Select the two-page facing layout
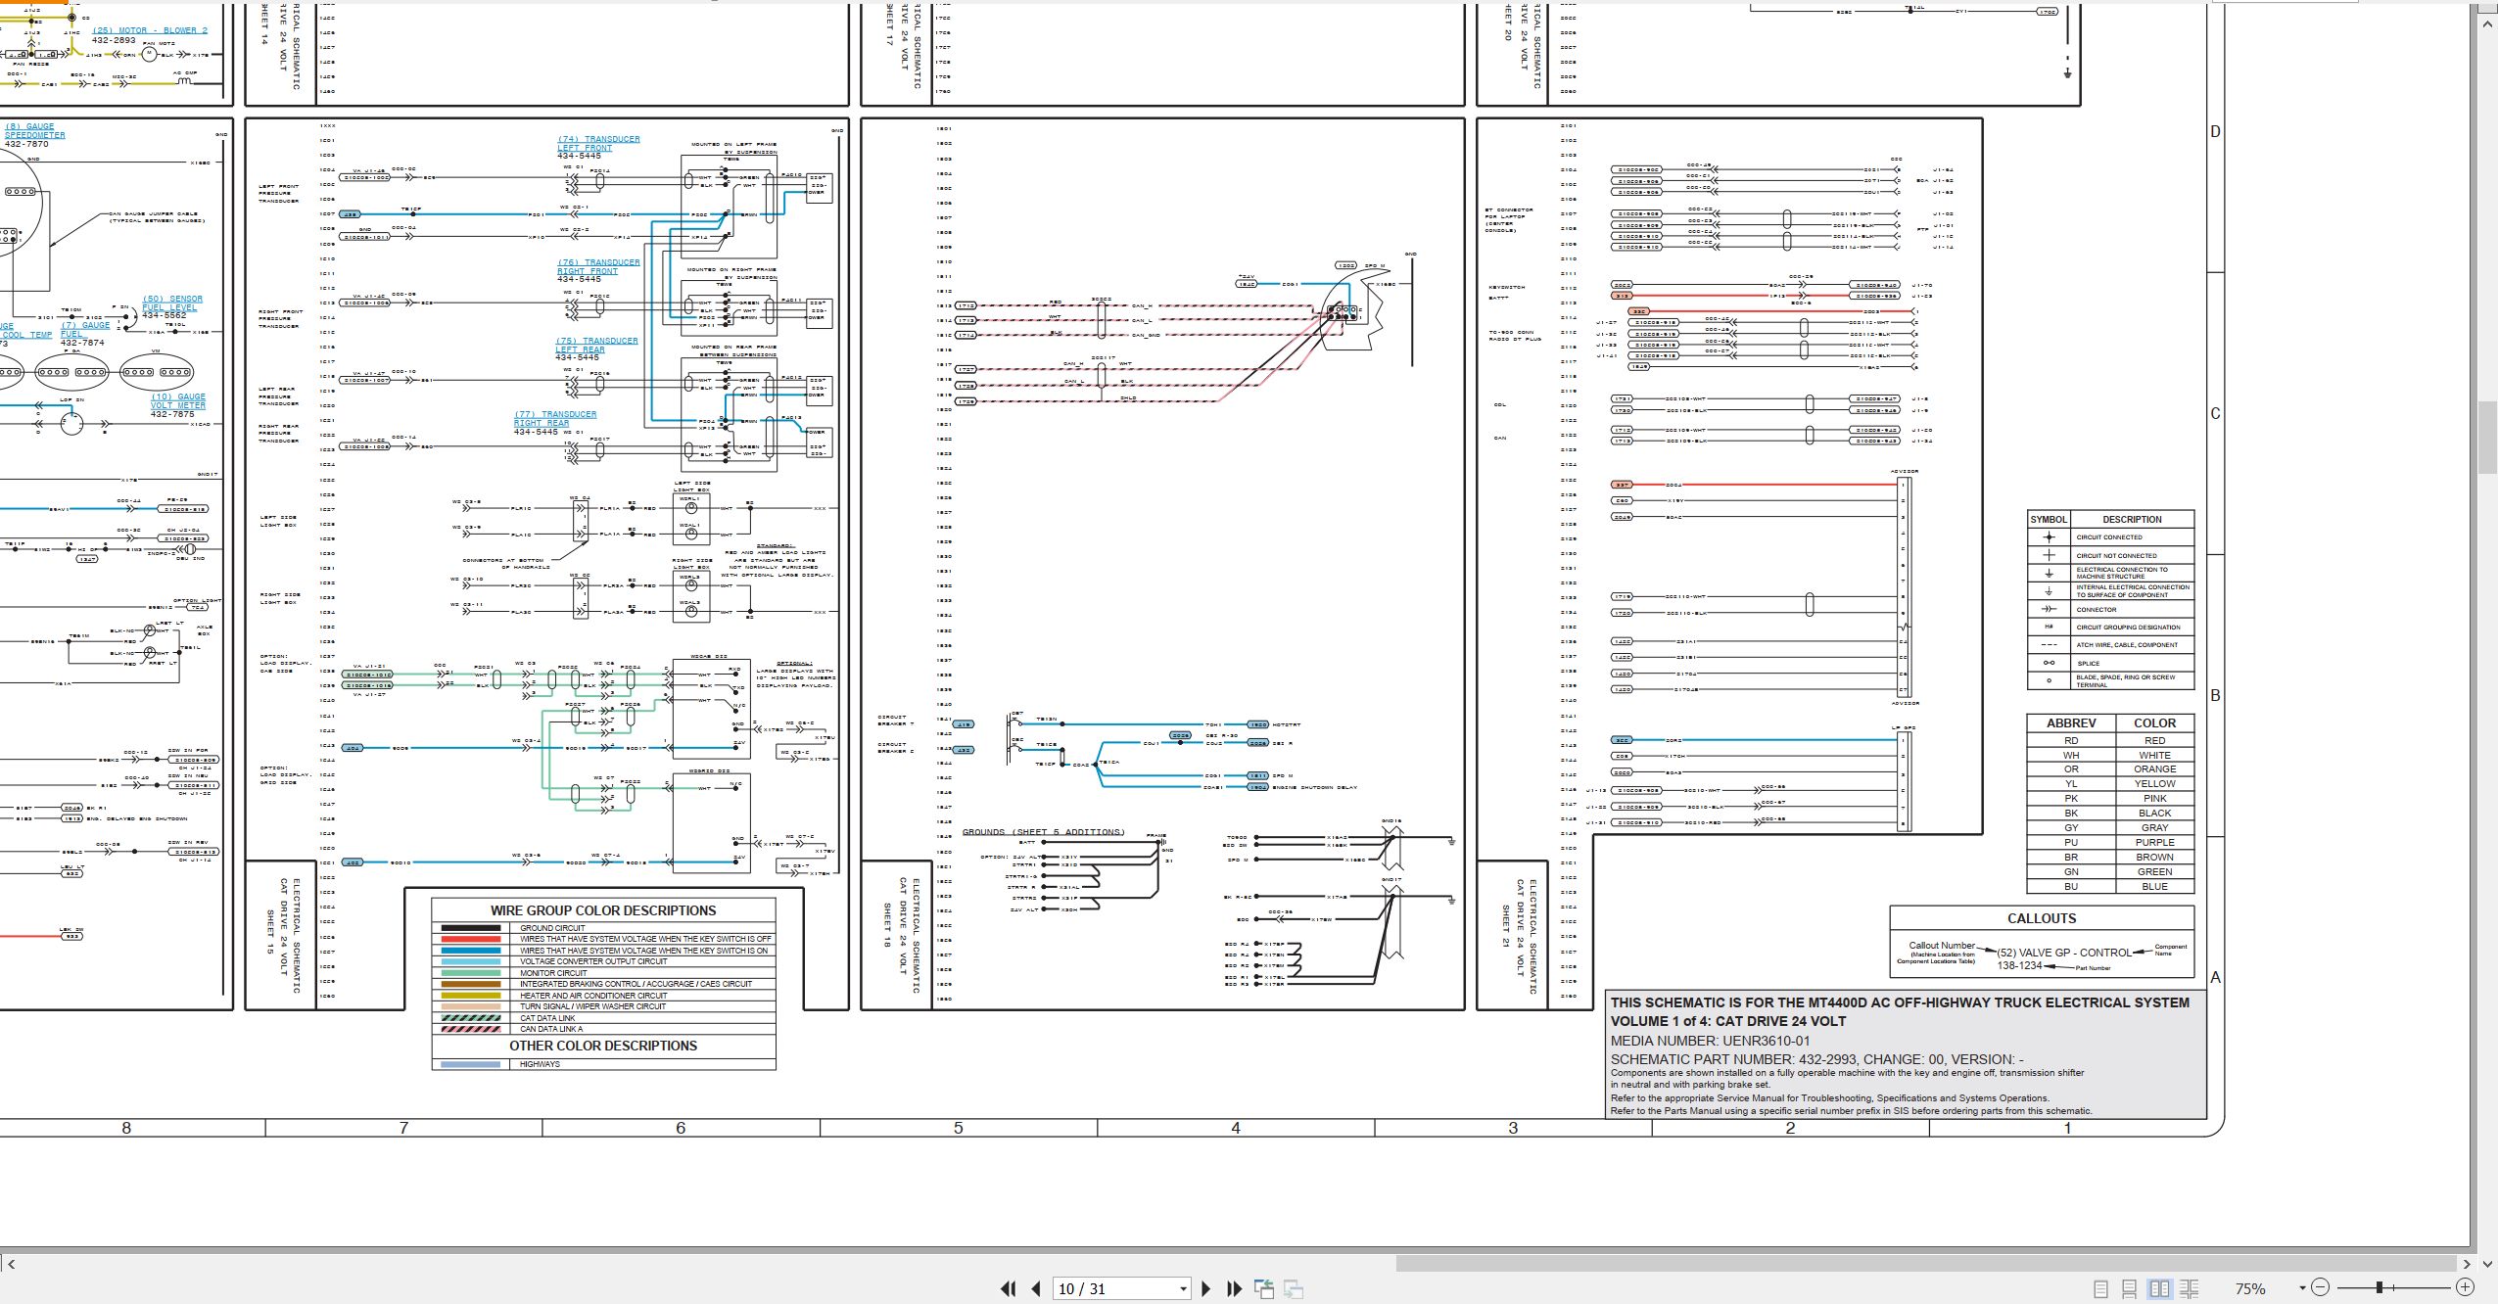2498x1304 pixels. pyautogui.click(x=2159, y=1288)
